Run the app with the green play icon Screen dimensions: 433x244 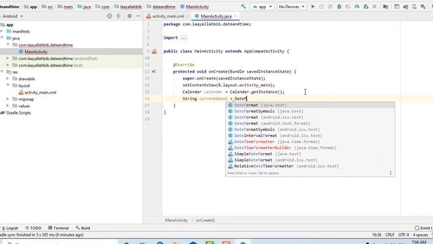pyautogui.click(x=313, y=6)
